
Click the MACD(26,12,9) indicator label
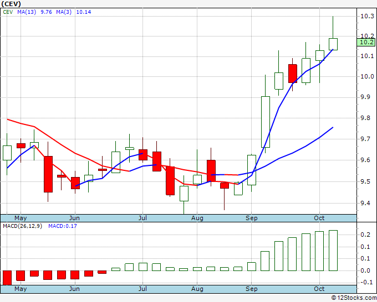click(x=22, y=226)
